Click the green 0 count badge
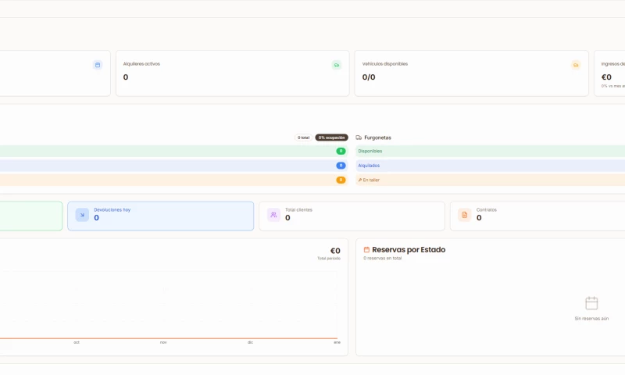 point(341,151)
